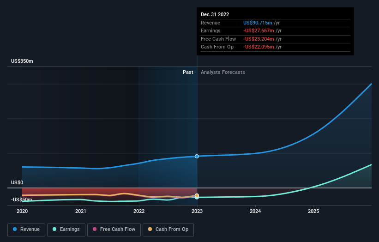Click the 2022 x-axis label
379x242 pixels.
coord(139,212)
